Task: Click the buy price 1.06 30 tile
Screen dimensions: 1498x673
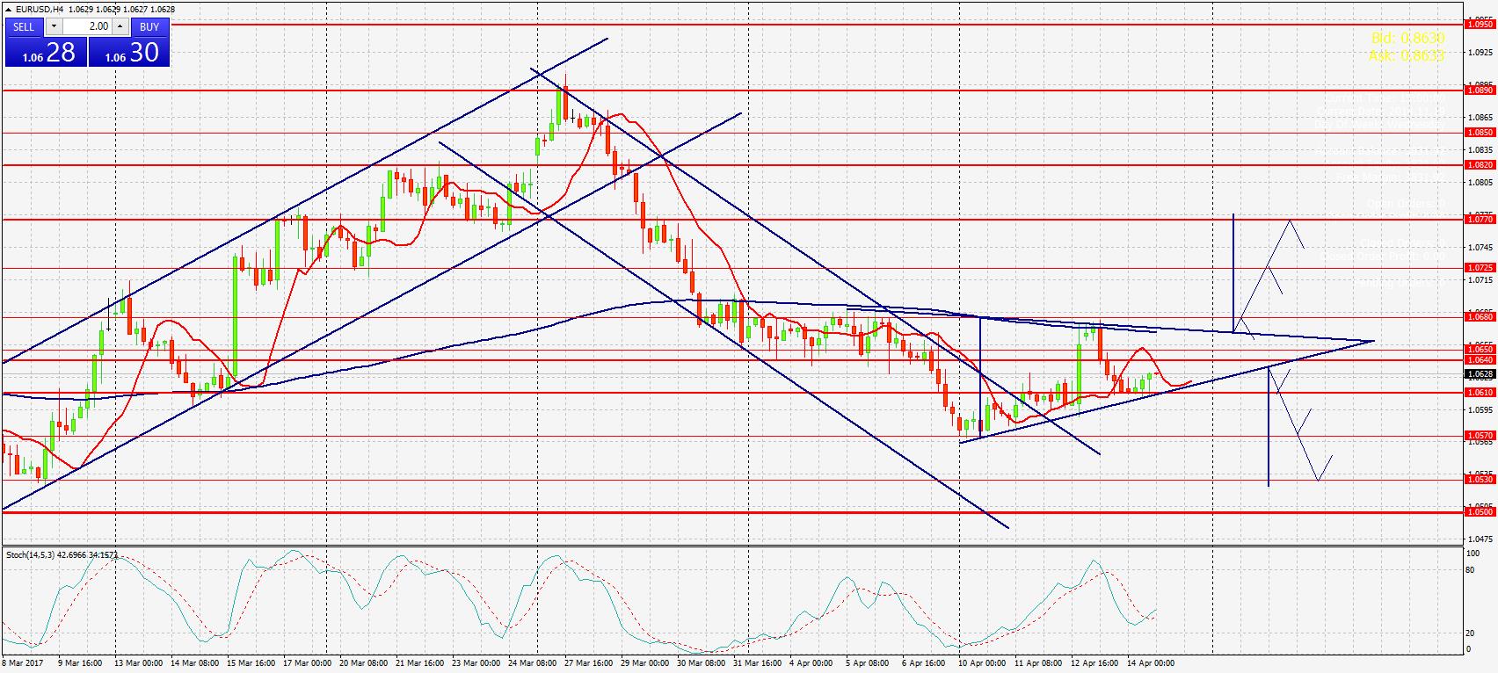Action: (129, 53)
